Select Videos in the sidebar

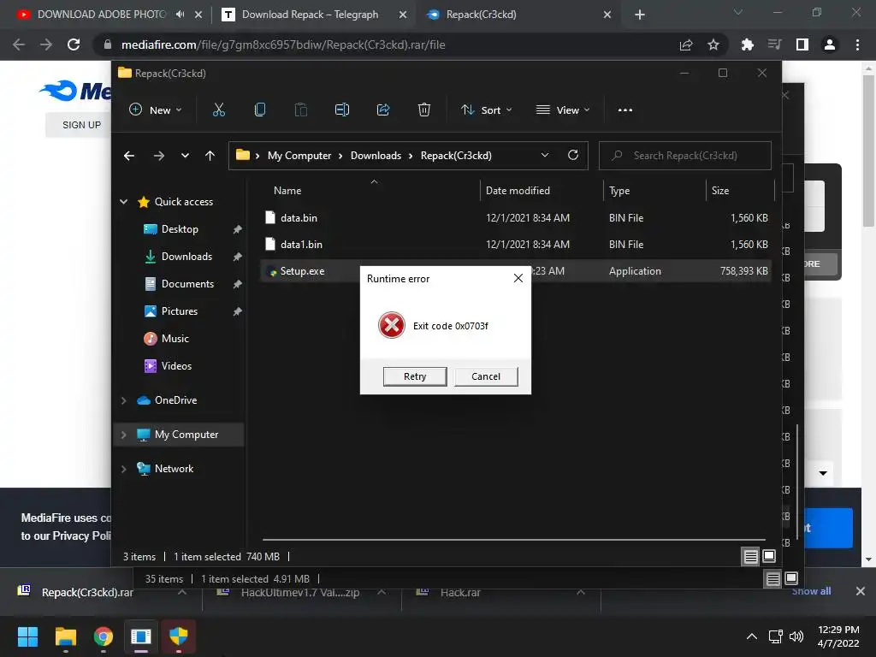(176, 366)
